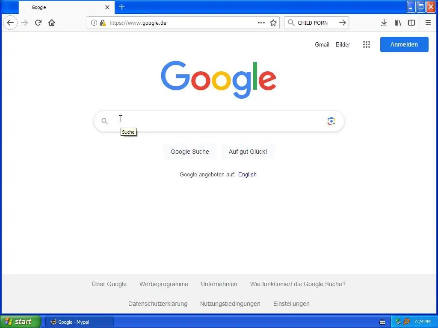
Task: Open the Library icon
Action: click(398, 23)
